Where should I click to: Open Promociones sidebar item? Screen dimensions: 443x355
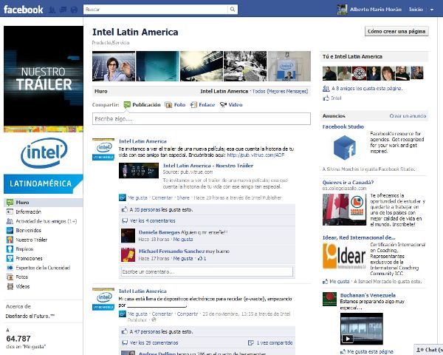click(24, 258)
